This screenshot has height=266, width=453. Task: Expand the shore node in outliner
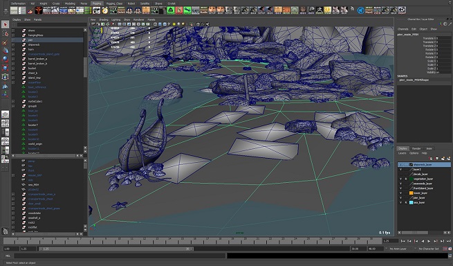point(13,30)
